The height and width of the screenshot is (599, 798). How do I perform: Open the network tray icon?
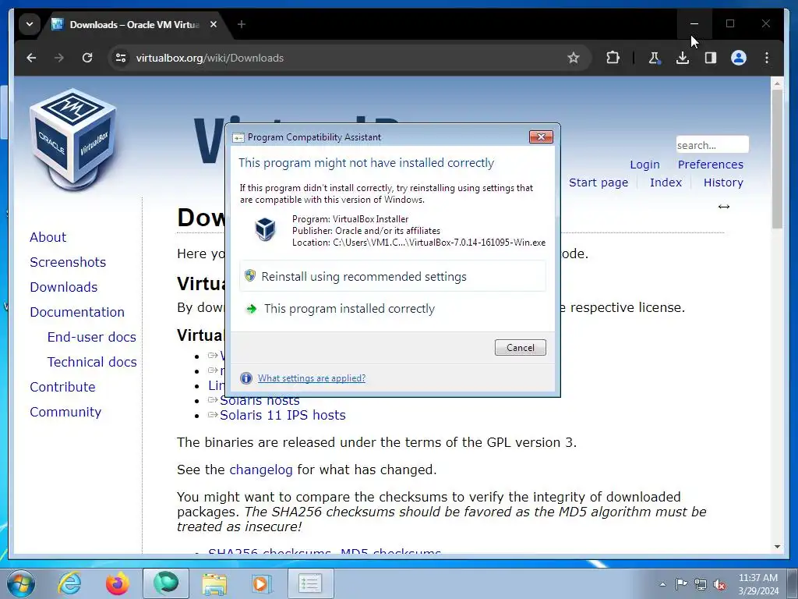(x=701, y=584)
